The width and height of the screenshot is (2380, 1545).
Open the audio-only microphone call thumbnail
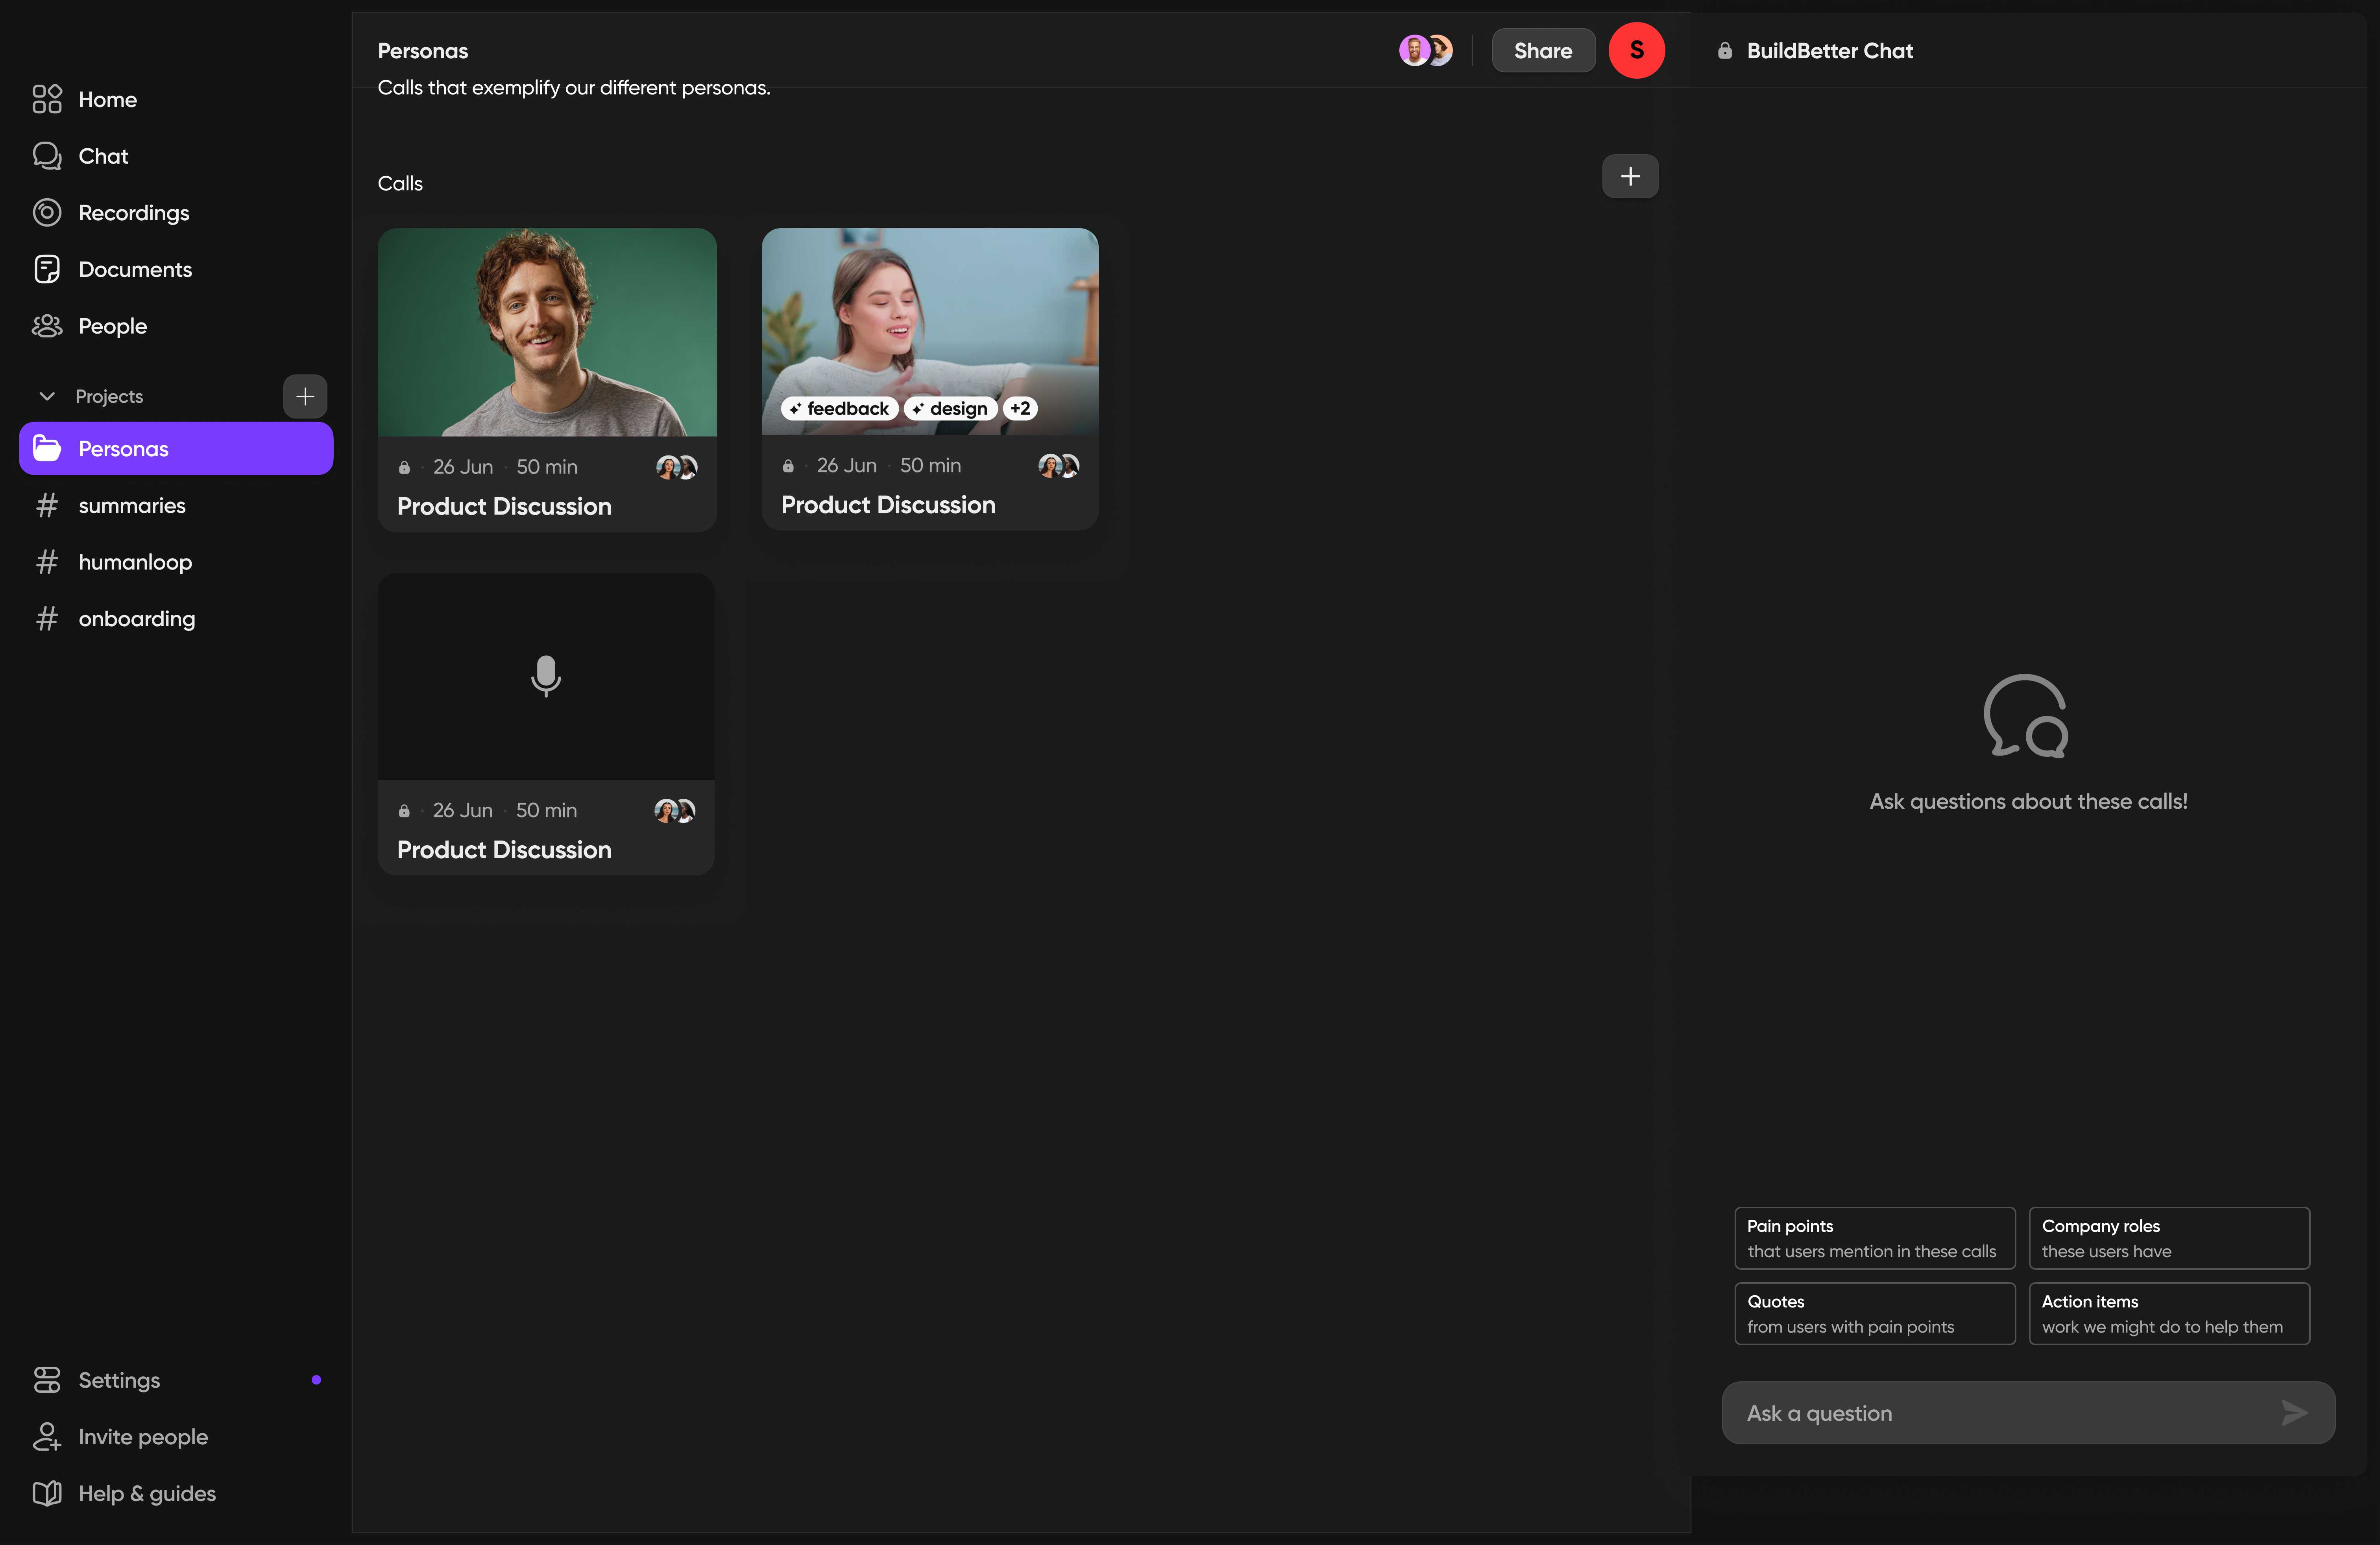pyautogui.click(x=546, y=677)
